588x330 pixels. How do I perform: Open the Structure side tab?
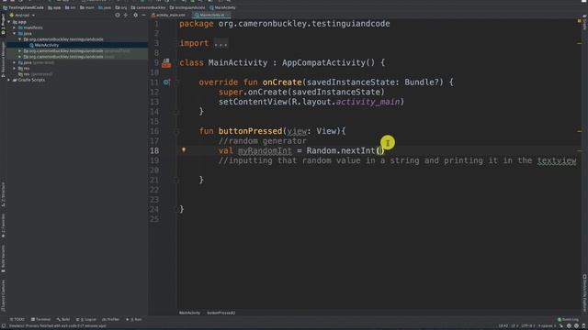[3, 194]
